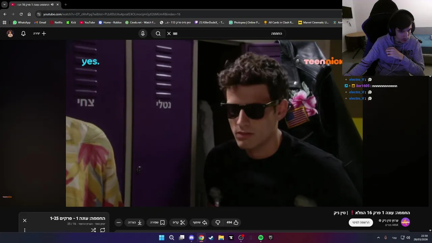Open the KillerDudeX Twitch bookmark
The image size is (432, 243).
(x=209, y=23)
